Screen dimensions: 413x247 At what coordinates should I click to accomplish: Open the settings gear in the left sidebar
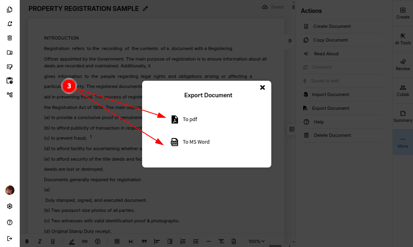tap(10, 206)
